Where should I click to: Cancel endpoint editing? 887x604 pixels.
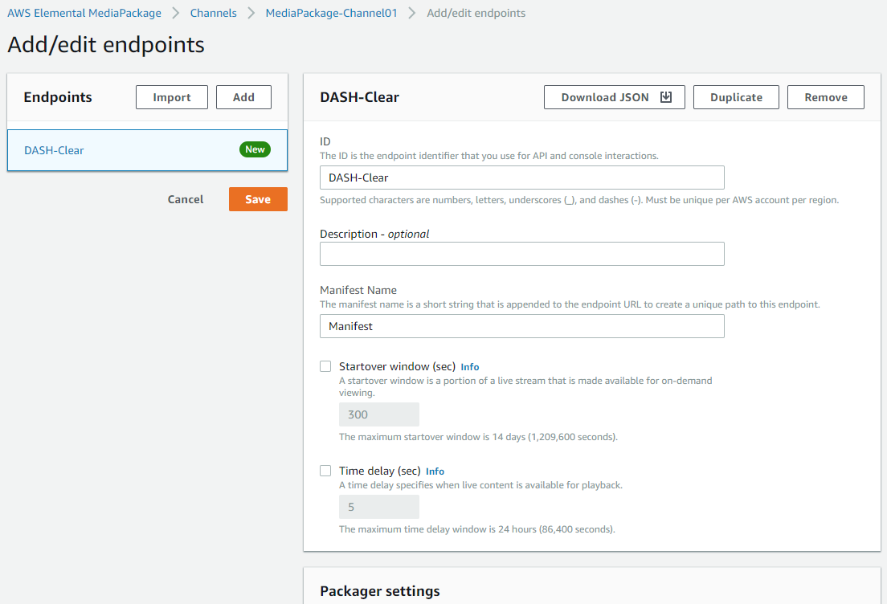click(x=185, y=199)
